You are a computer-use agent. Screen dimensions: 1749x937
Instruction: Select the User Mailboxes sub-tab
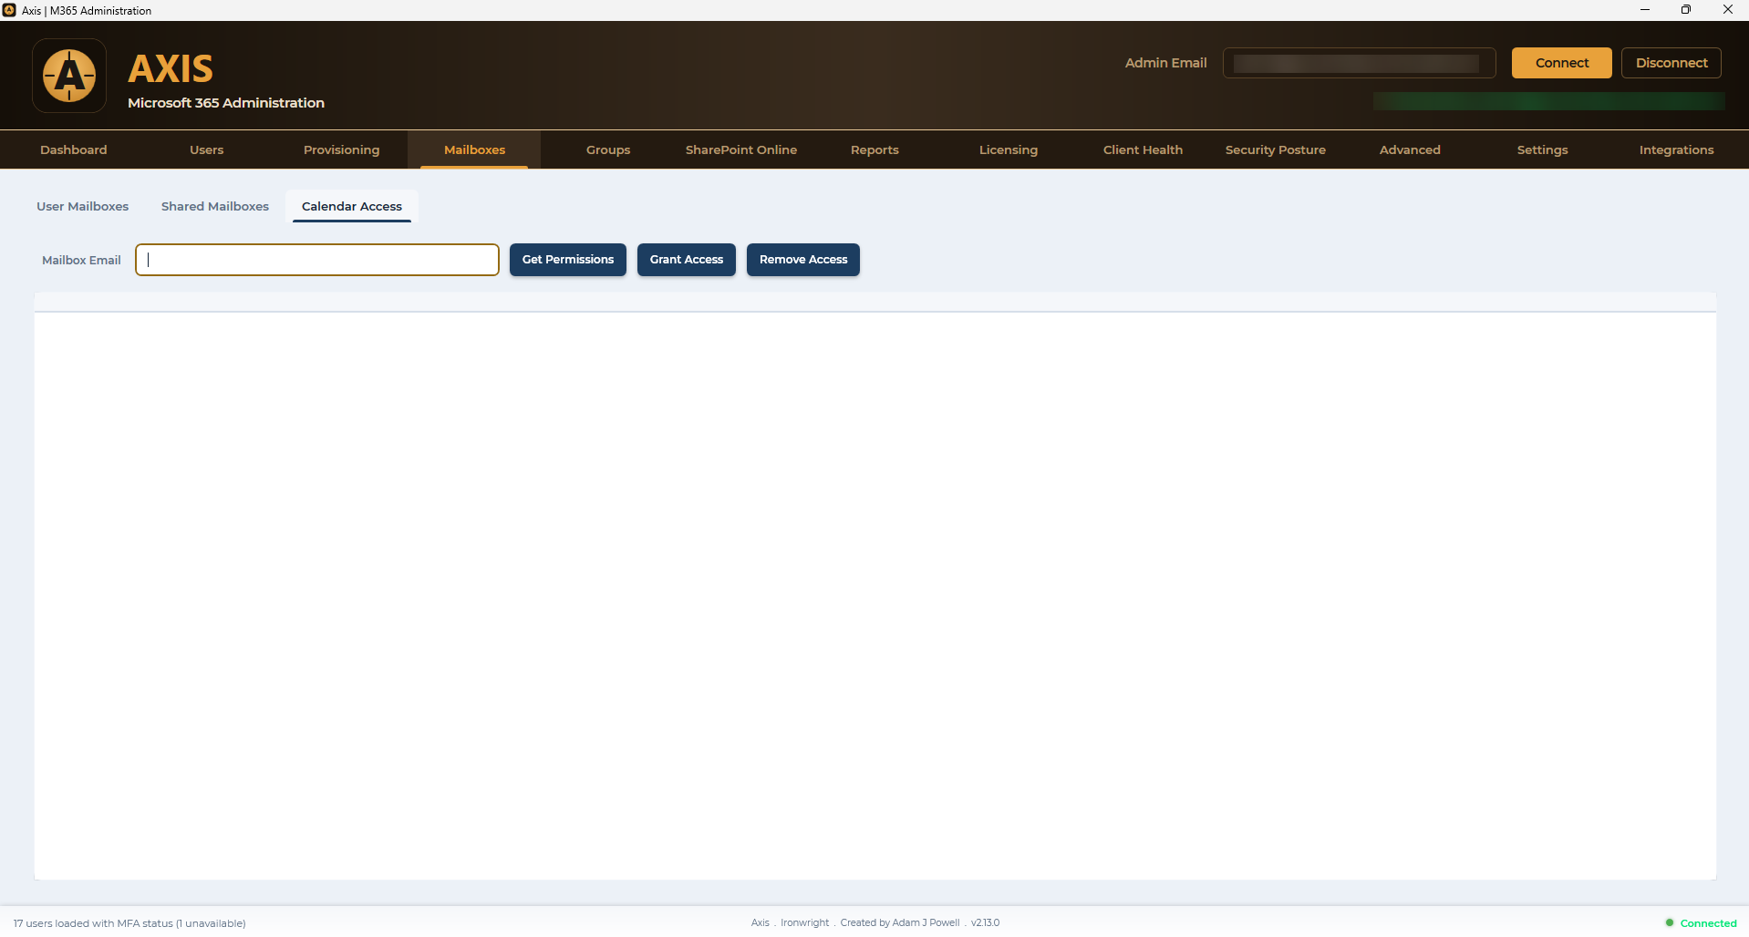pyautogui.click(x=83, y=206)
